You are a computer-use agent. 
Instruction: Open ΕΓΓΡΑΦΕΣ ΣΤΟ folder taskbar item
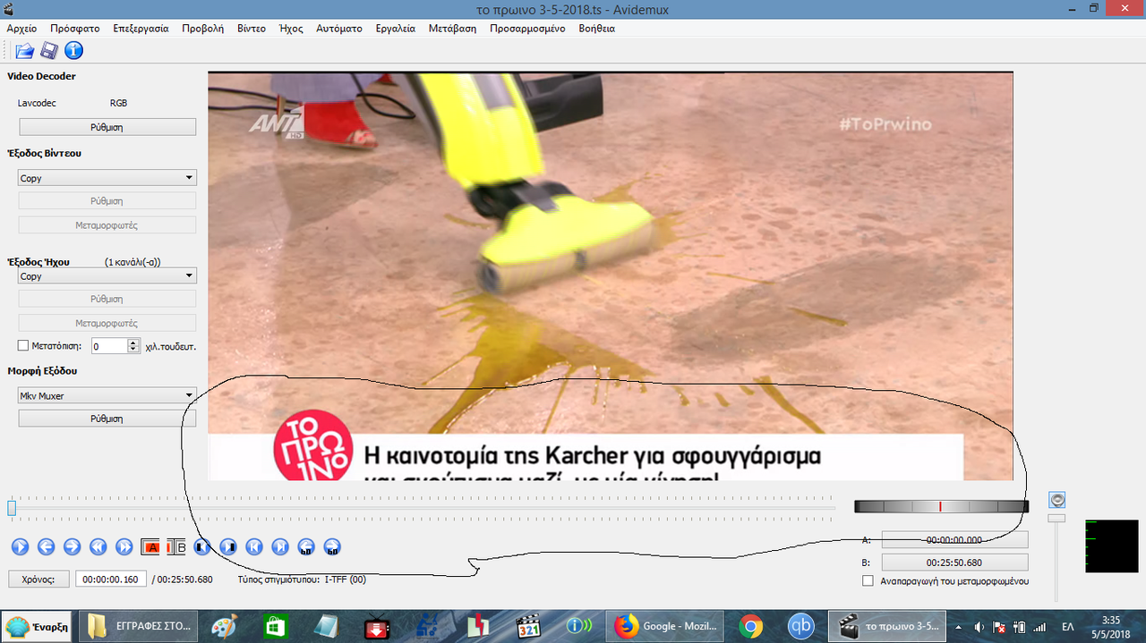(x=139, y=627)
